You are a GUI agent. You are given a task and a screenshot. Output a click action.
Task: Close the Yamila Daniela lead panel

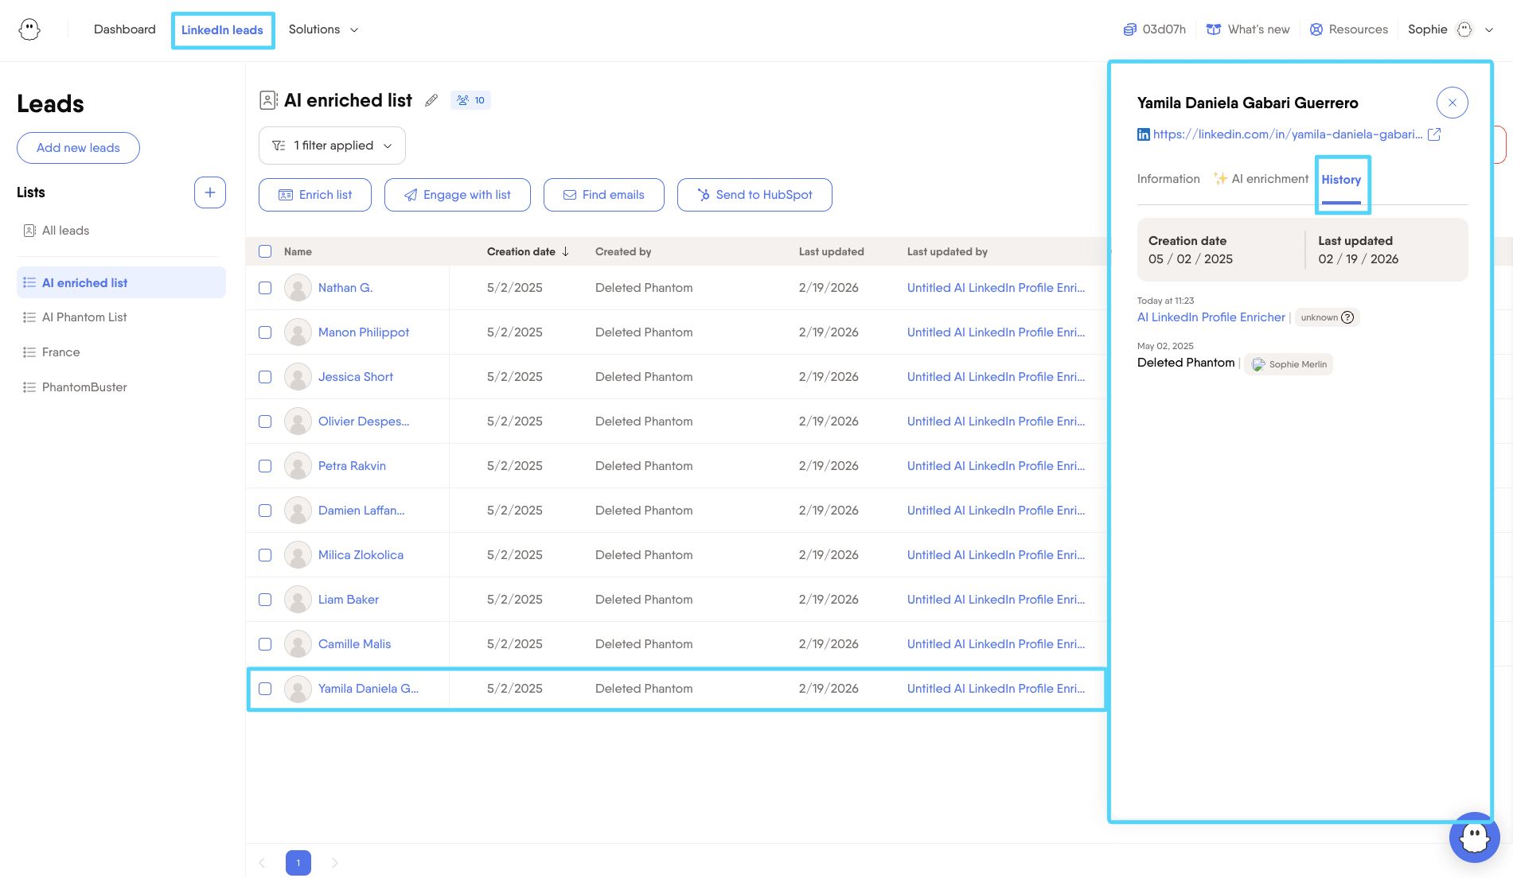[x=1452, y=103]
